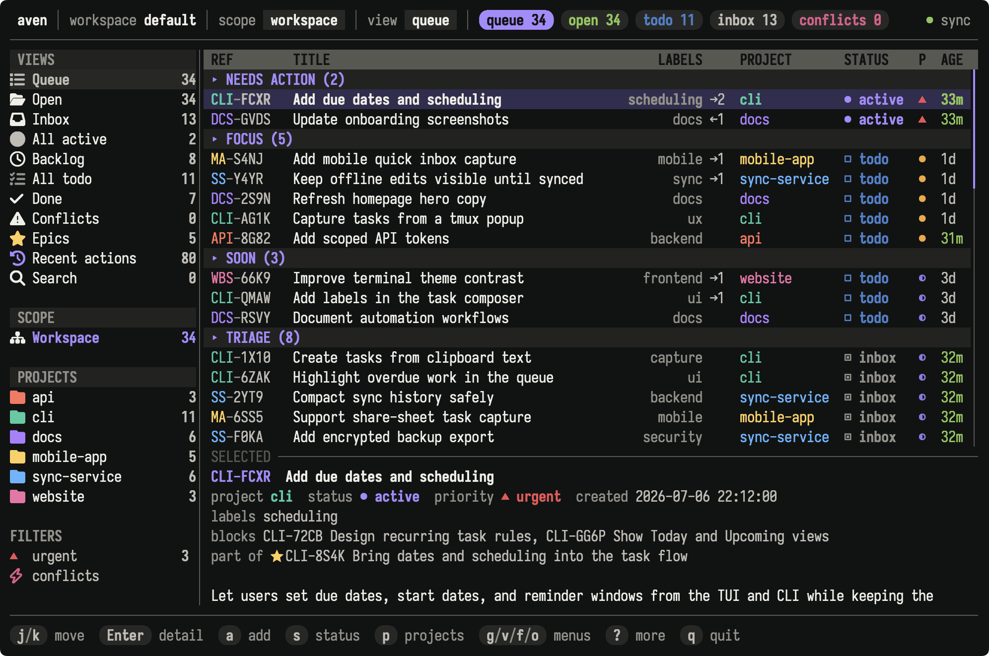Switch to the todo 11 tab
This screenshot has width=989, height=656.
coord(669,20)
